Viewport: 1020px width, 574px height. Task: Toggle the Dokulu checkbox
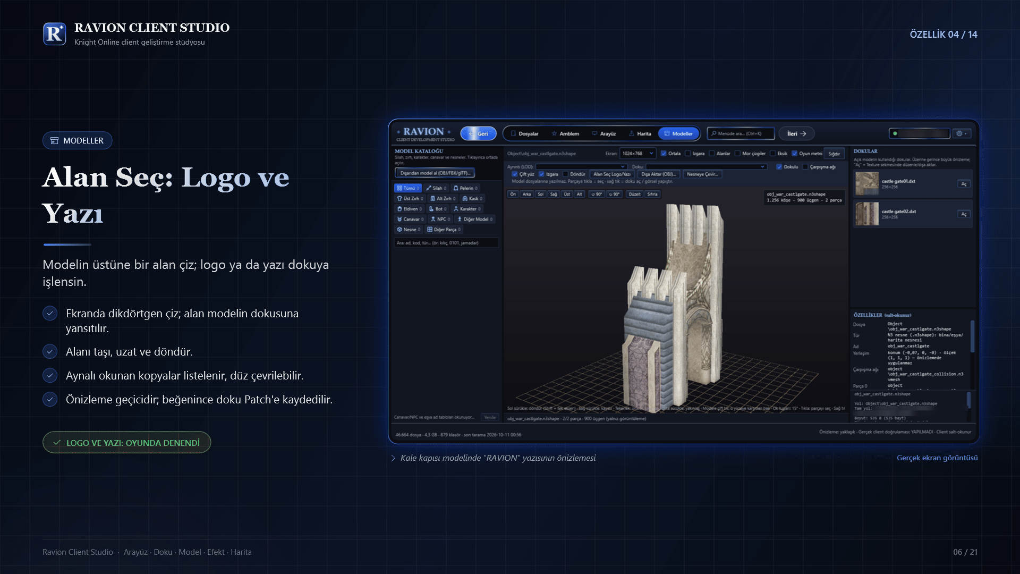779,167
